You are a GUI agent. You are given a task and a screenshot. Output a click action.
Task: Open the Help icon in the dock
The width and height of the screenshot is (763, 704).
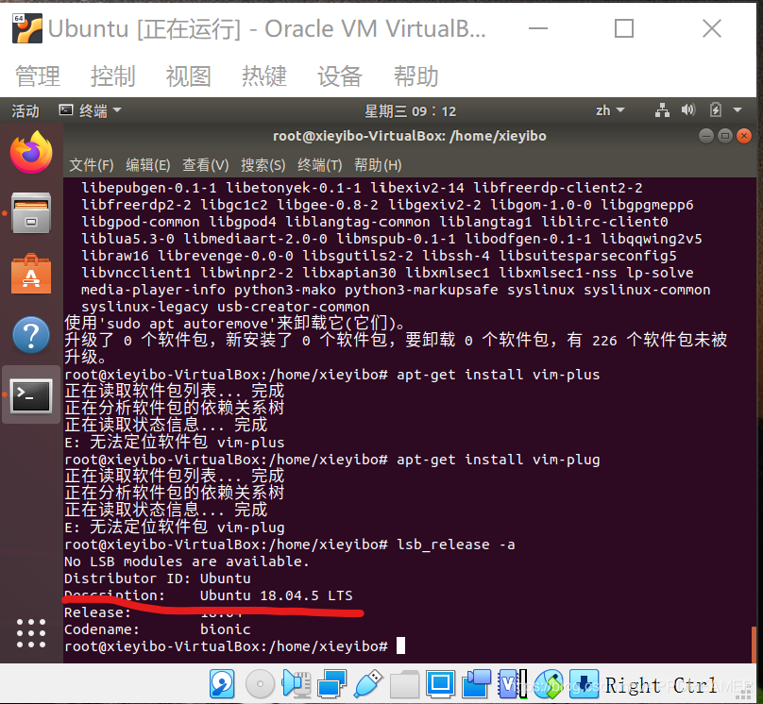coord(31,335)
